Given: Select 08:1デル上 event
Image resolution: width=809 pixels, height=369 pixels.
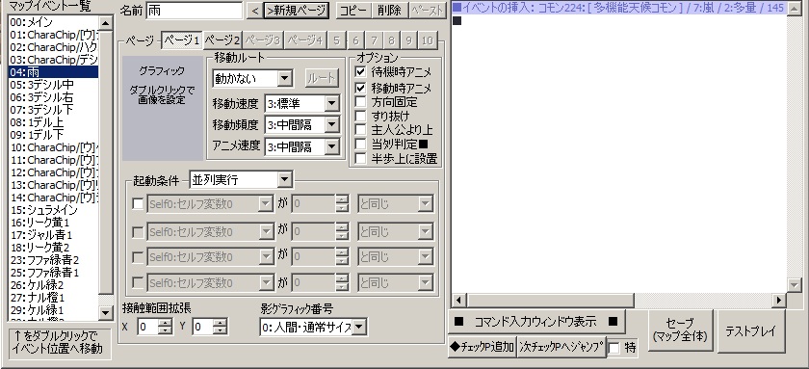Looking at the screenshot, I should pos(54,122).
